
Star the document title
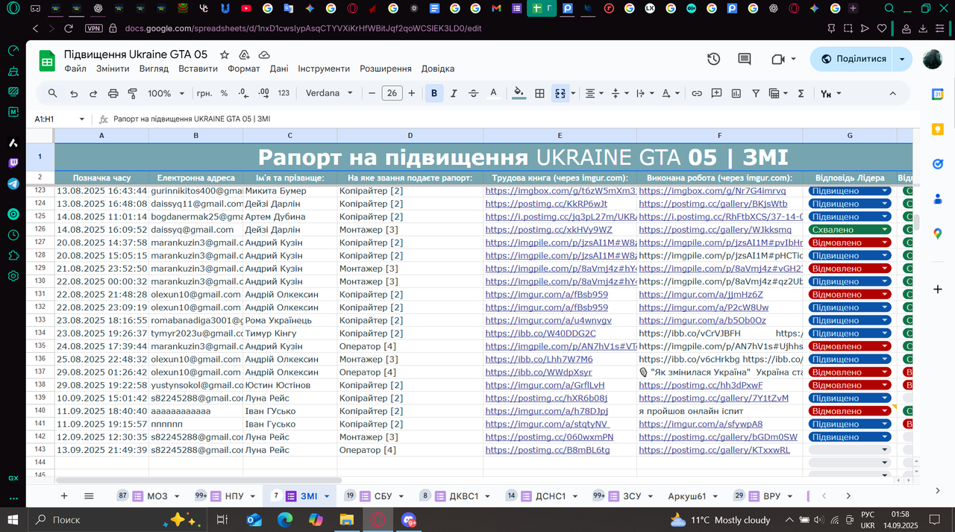(x=225, y=55)
